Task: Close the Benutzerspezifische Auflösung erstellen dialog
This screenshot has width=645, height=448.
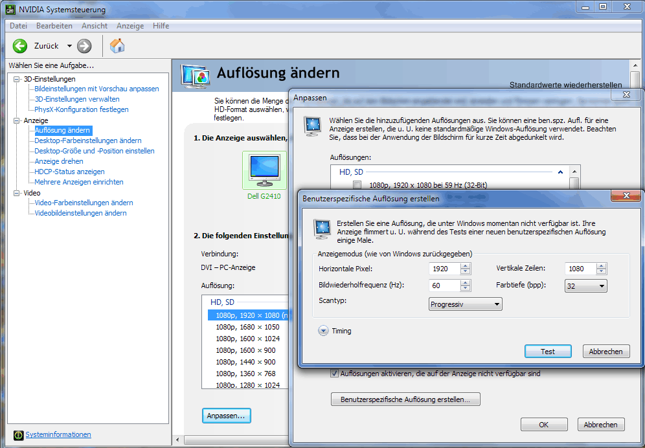Action: pos(626,196)
